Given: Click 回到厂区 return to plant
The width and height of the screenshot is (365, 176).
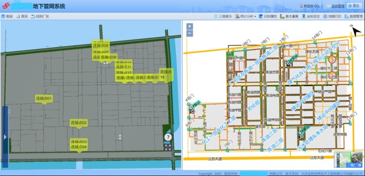Looking at the screenshot, I should click(x=40, y=17).
